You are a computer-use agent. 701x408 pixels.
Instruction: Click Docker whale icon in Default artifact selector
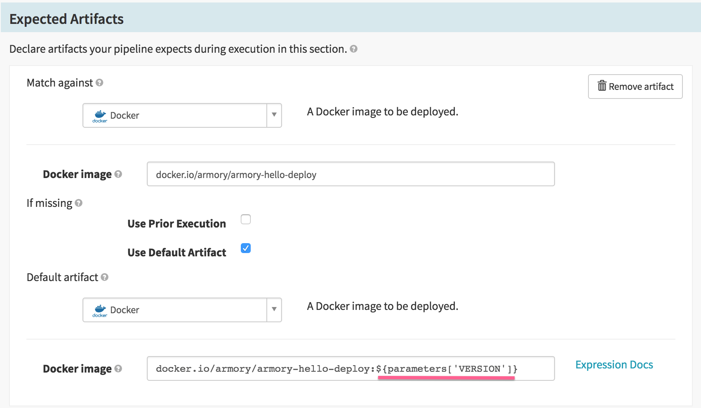click(x=100, y=310)
